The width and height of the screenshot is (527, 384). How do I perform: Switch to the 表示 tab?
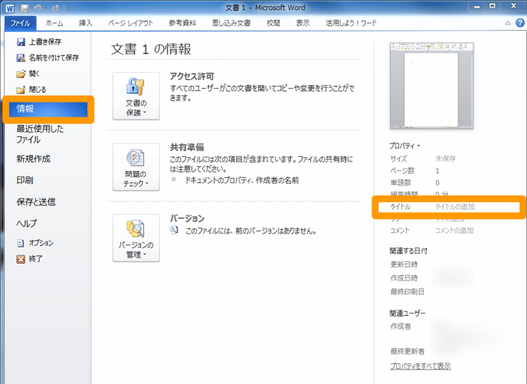pyautogui.click(x=303, y=23)
